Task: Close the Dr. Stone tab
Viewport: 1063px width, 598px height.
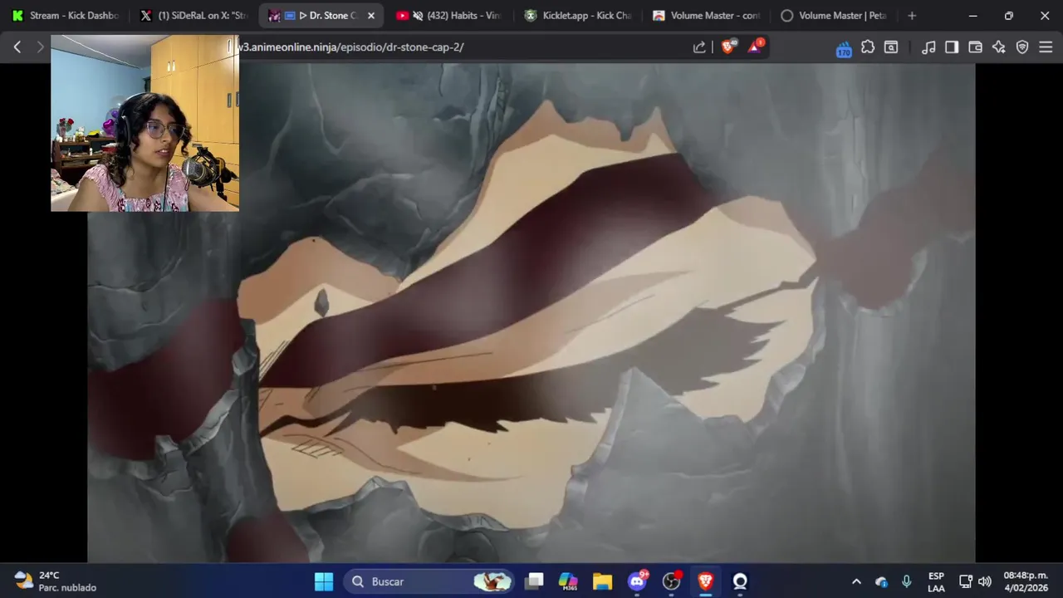Action: point(371,15)
